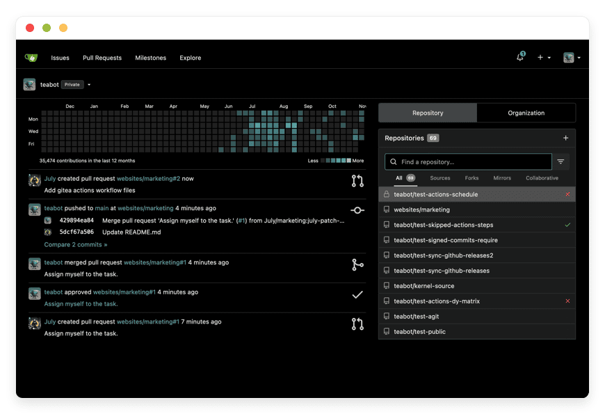Open the user avatar menu in header

pyautogui.click(x=572, y=58)
